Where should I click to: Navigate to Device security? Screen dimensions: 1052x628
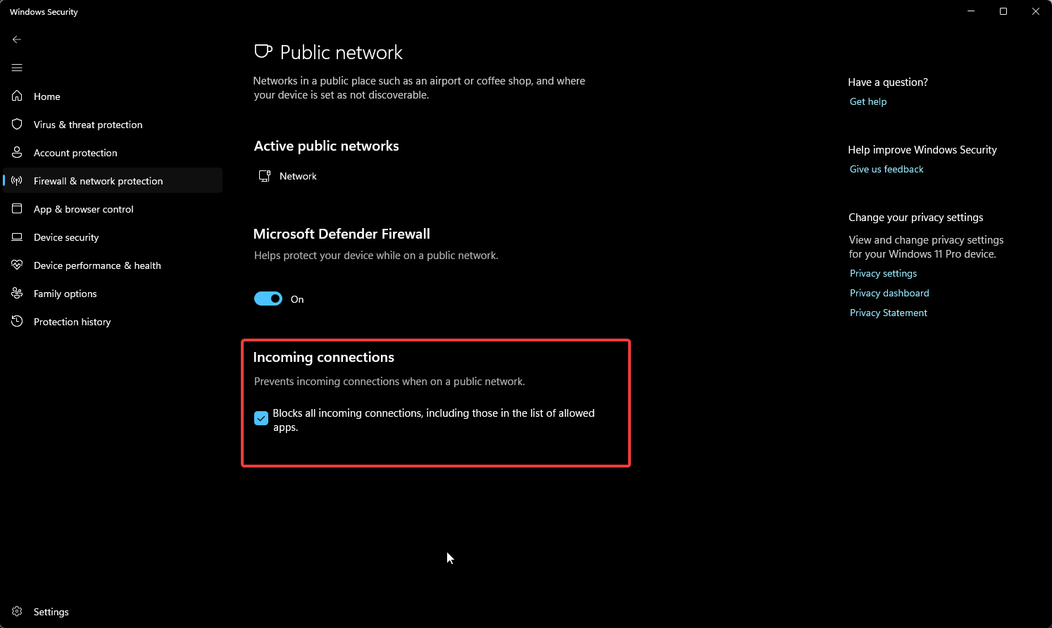pos(113,237)
